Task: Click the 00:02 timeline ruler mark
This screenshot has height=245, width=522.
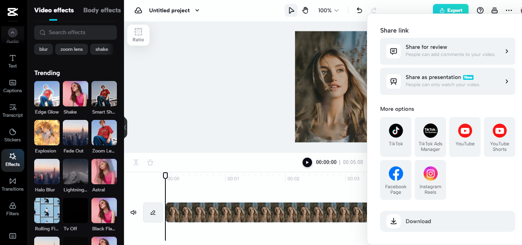Action: [x=293, y=179]
